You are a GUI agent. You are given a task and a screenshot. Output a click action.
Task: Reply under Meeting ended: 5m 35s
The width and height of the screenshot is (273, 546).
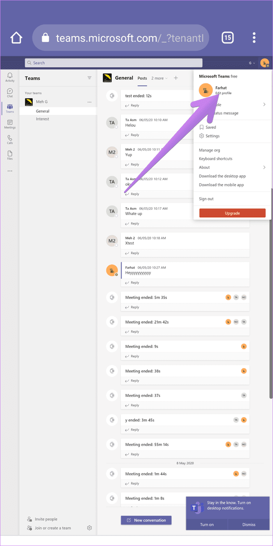pos(132,307)
